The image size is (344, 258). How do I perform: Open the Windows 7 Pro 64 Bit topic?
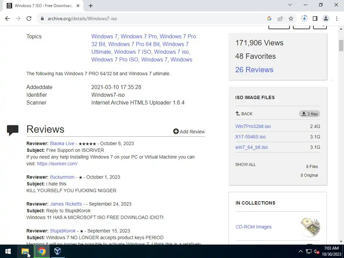click(134, 44)
